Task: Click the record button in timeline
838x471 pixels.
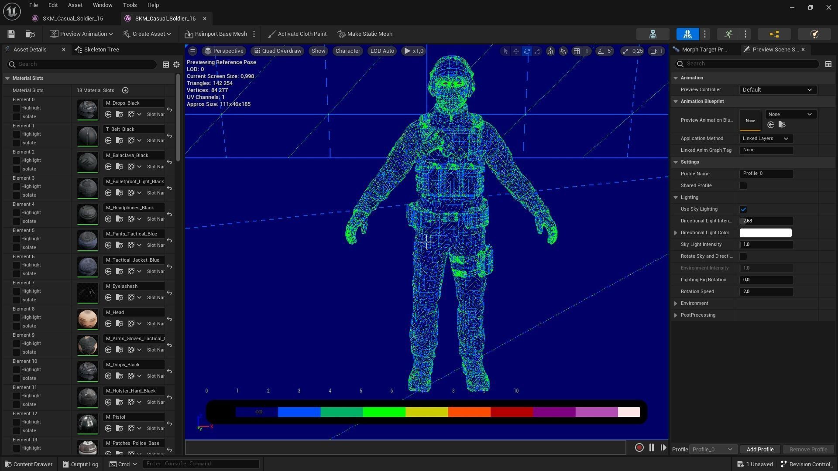Action: click(x=639, y=447)
